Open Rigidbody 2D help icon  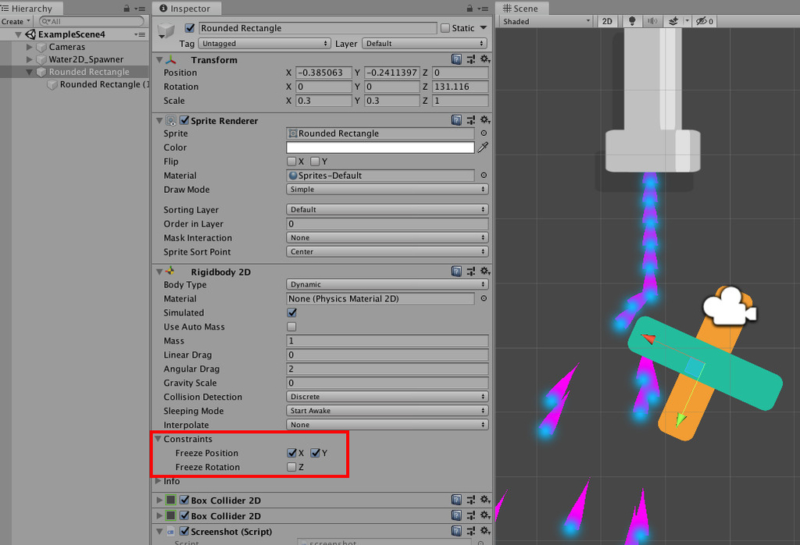click(456, 271)
